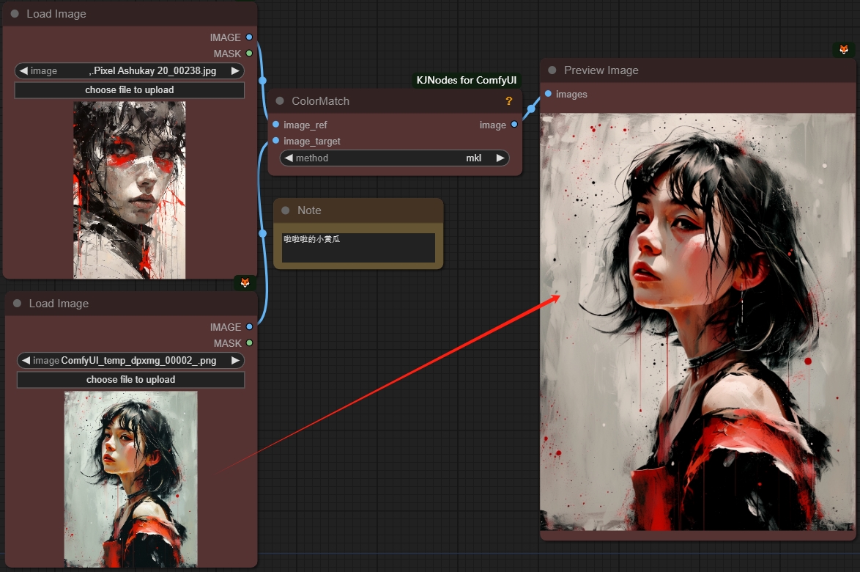Open the method mkl dropdown in ColorMatch

pyautogui.click(x=394, y=158)
